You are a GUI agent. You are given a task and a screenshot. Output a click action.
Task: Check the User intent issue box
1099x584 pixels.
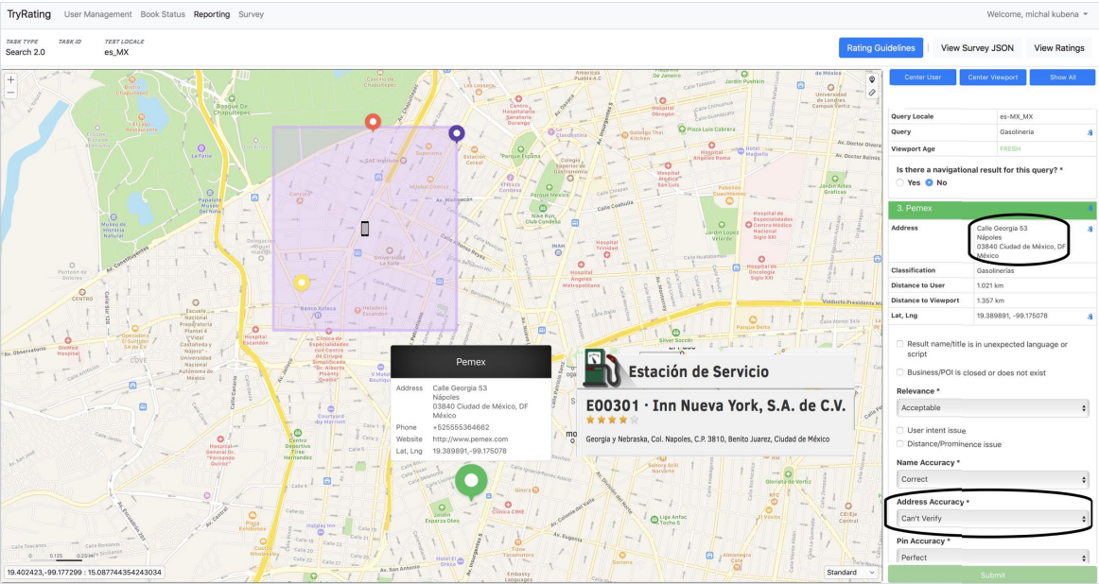900,430
